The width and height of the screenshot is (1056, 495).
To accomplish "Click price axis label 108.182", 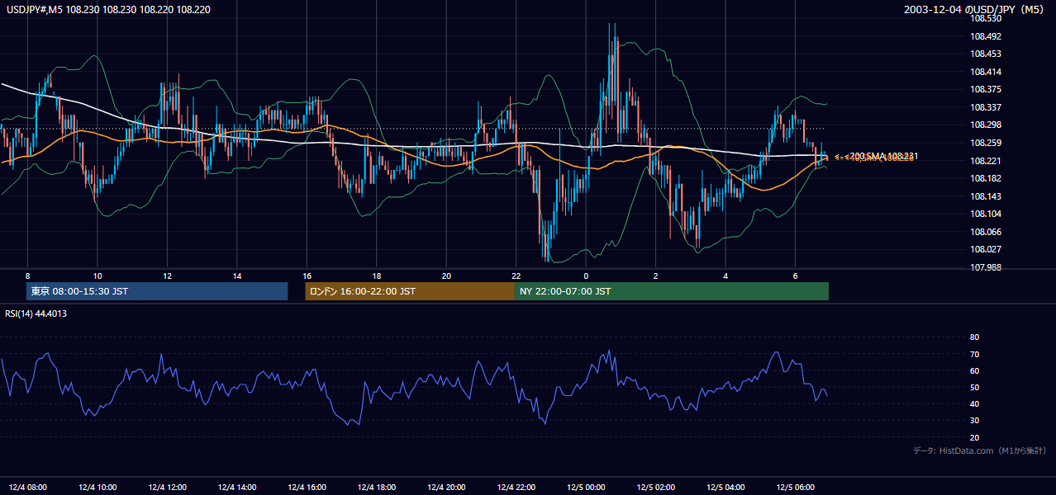I will point(984,178).
